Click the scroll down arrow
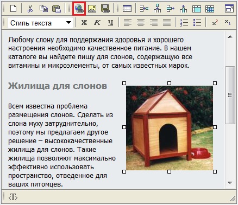 click(230, 183)
